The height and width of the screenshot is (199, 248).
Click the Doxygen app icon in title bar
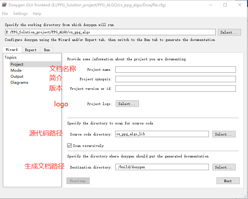click(4, 5)
